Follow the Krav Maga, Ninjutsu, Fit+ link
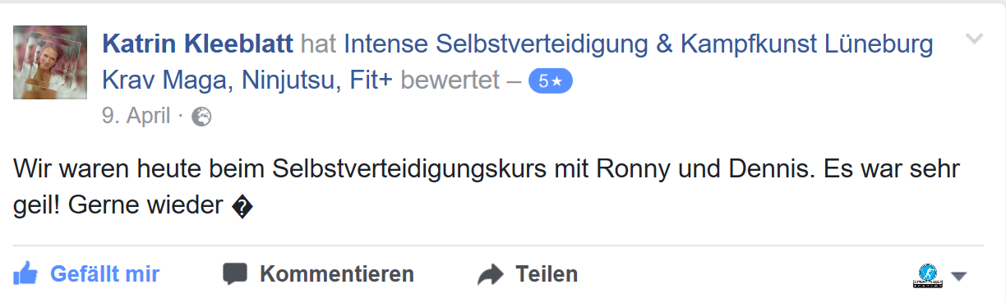The image size is (1006, 303). [x=247, y=80]
